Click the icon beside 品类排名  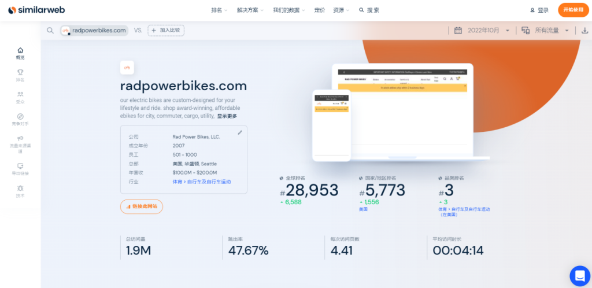pos(440,178)
